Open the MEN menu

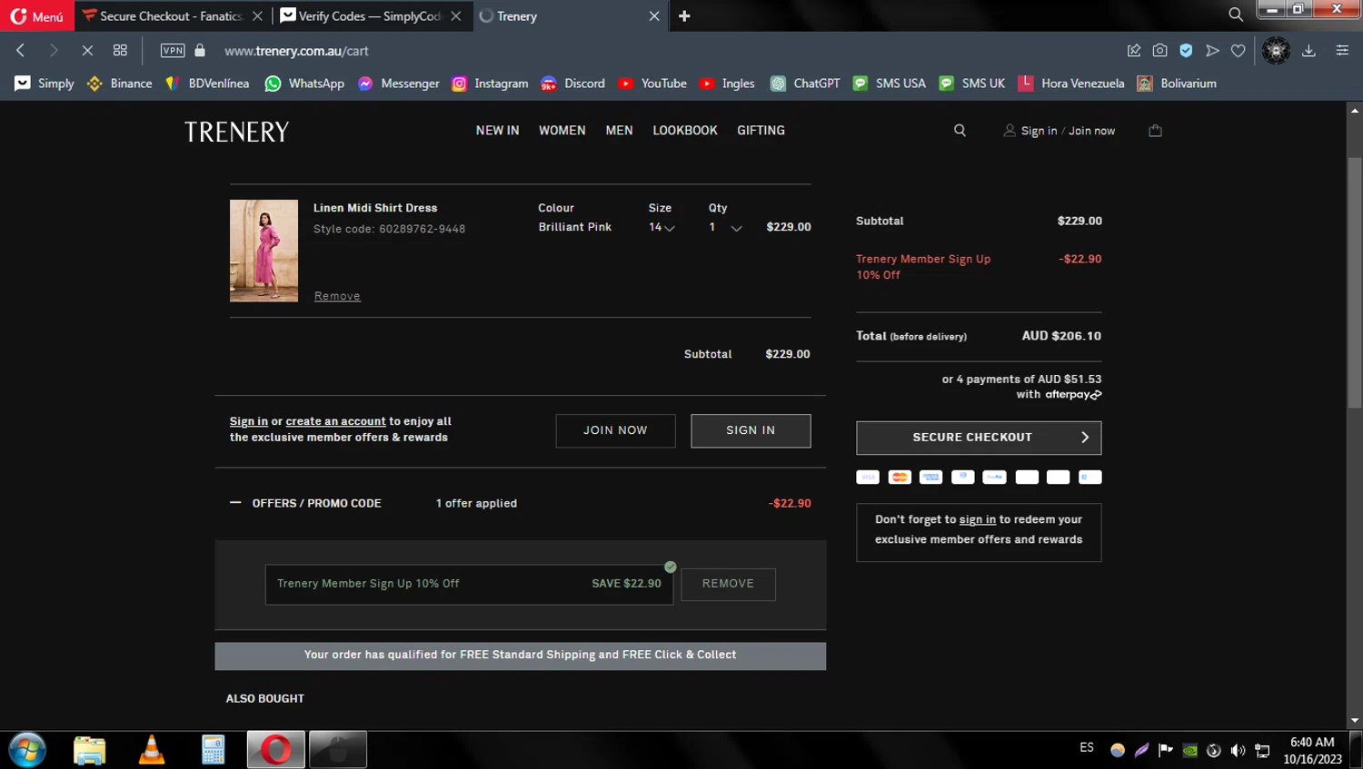(x=619, y=131)
